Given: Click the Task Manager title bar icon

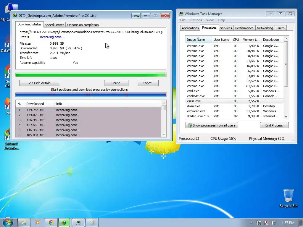Looking at the screenshot, I should point(181,14).
